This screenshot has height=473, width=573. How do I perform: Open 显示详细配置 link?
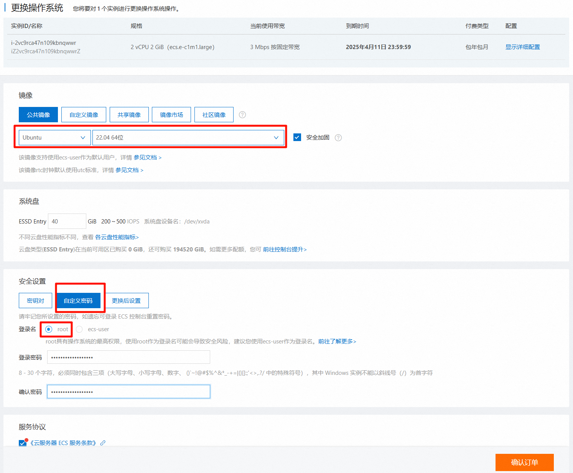pos(522,47)
